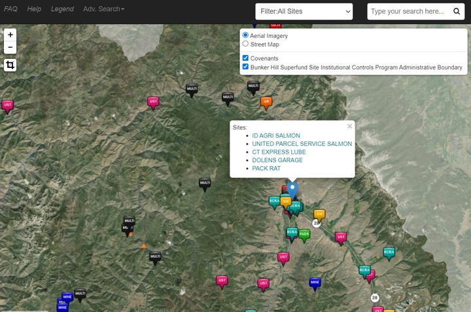The height and width of the screenshot is (312, 471).
Task: Open the PACK RAT site link
Action: [266, 169]
